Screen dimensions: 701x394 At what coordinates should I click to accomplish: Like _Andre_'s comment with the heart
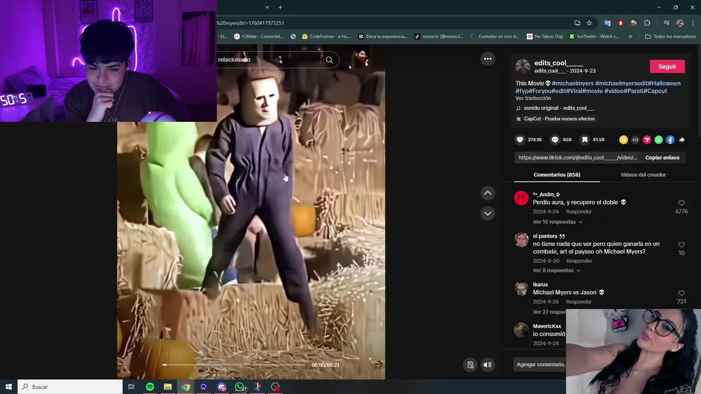point(681,203)
